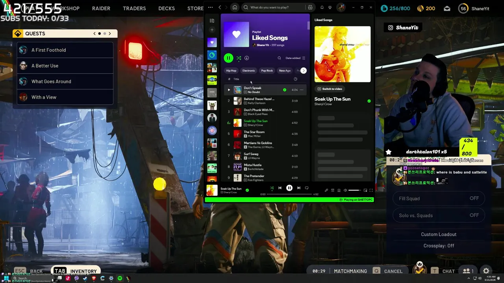Open the play queue
Screen dimensions: 504x283
[333, 190]
